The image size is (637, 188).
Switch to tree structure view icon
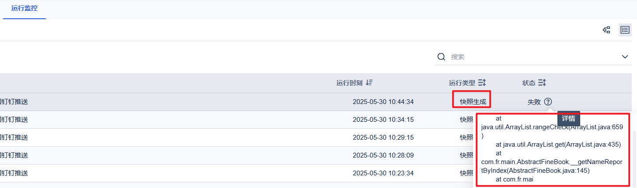tap(606, 30)
